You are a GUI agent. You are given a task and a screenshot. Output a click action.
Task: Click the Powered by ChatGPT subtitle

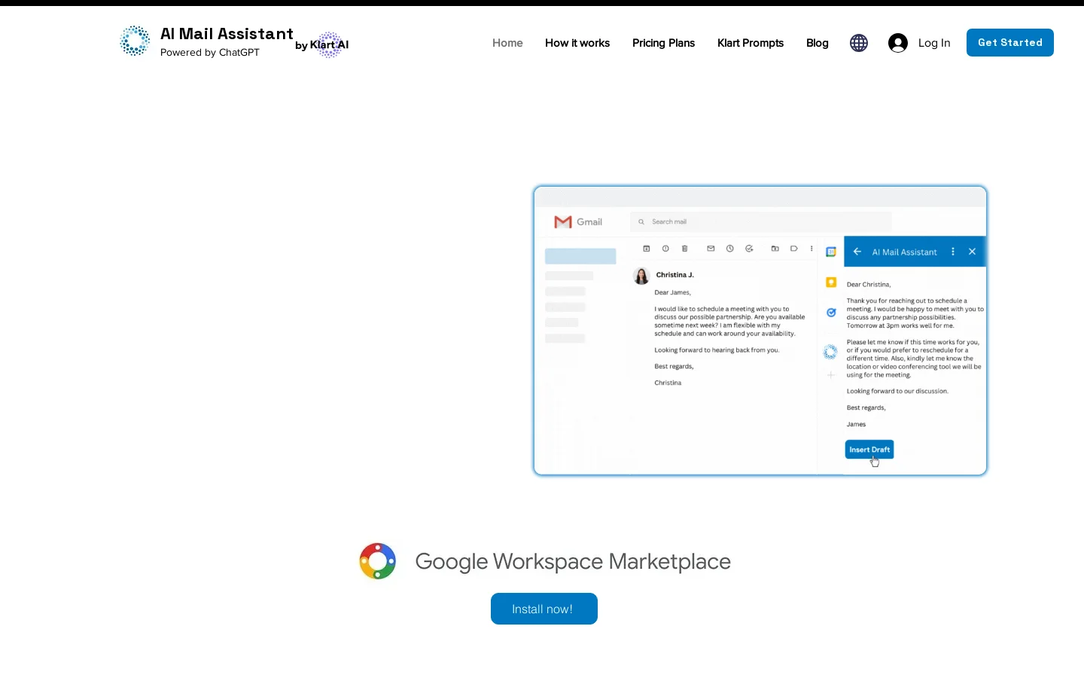pyautogui.click(x=210, y=52)
